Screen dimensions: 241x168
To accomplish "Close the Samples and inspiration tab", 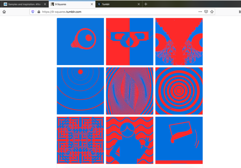I will (45, 4).
